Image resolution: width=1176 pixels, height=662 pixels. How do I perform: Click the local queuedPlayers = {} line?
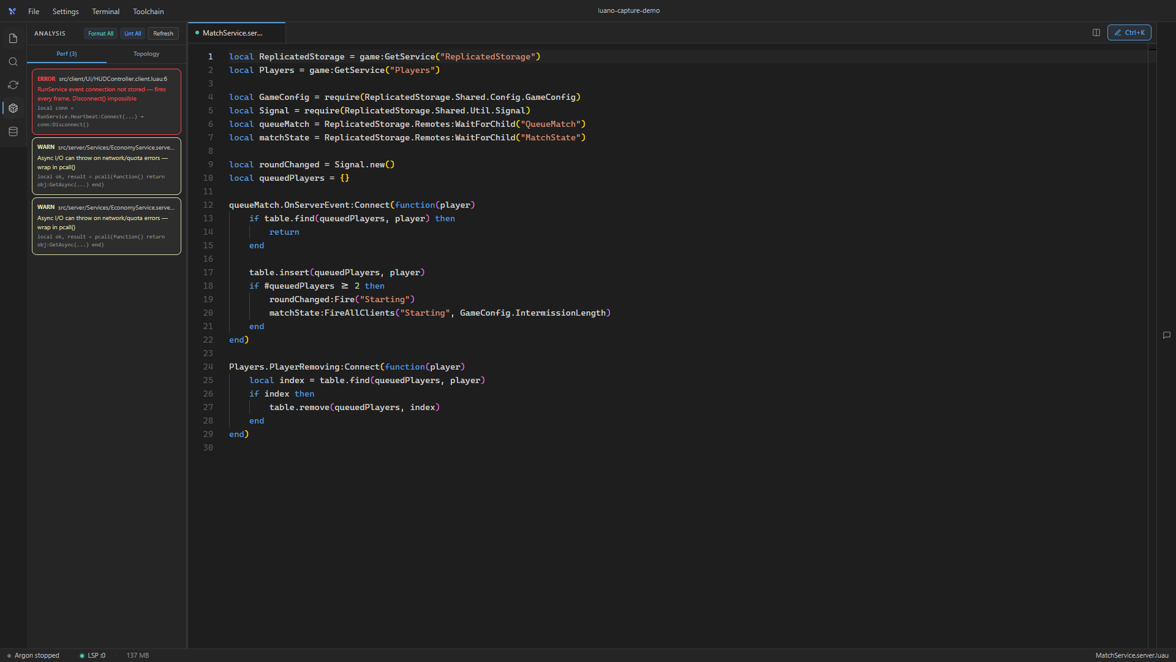click(289, 178)
